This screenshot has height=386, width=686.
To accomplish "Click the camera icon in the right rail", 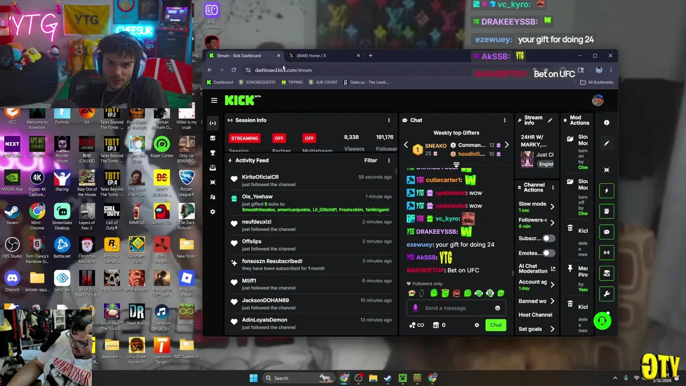I will coord(607,273).
